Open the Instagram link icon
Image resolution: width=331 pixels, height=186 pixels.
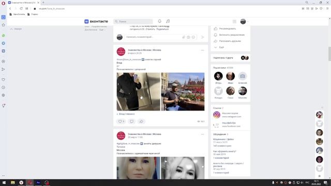[217, 115]
